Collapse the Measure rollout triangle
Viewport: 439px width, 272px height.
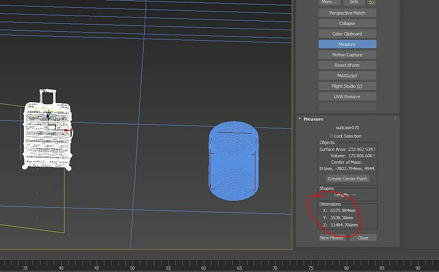click(x=300, y=119)
